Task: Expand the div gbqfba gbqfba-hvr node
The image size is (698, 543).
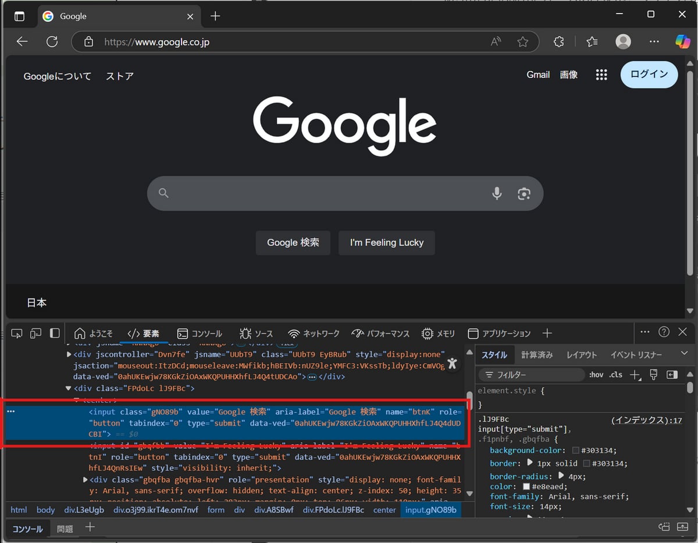Action: 87,480
